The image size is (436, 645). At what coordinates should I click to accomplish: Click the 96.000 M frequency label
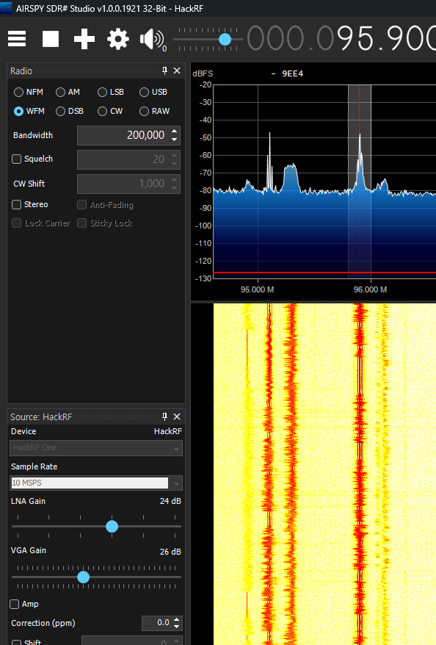click(x=370, y=289)
